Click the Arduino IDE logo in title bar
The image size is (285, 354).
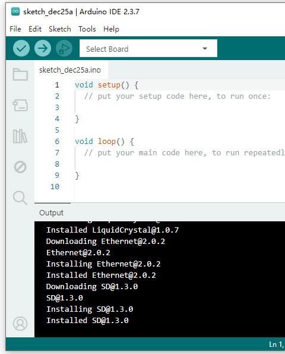click(x=15, y=11)
